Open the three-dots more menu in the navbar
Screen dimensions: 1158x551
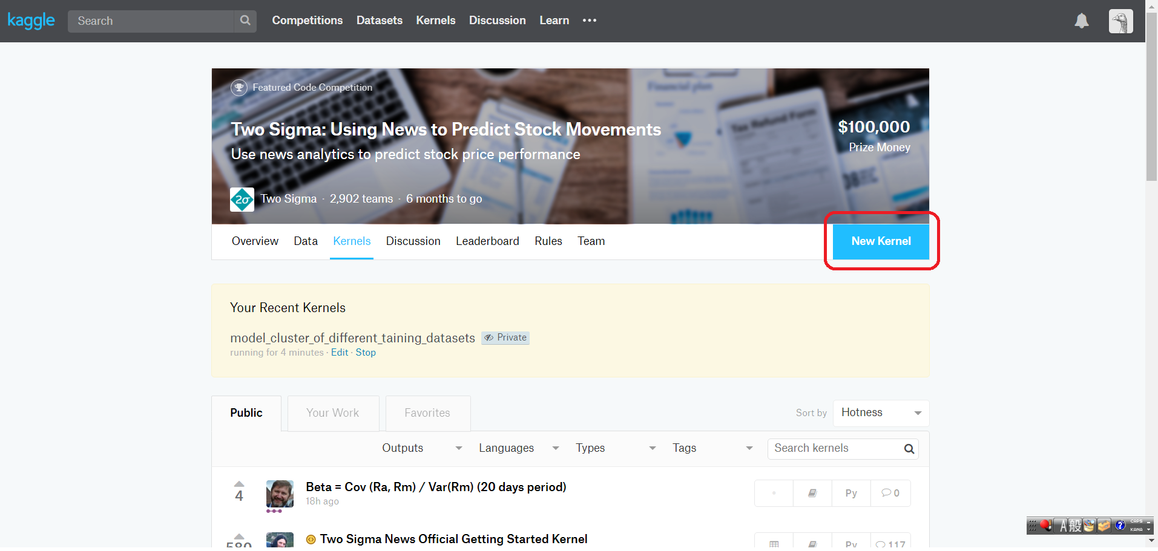[590, 21]
